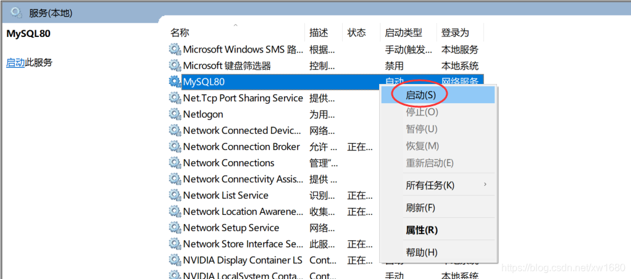Select the NVIDIA Display Container LS service
This screenshot has height=279, width=631.
[243, 260]
